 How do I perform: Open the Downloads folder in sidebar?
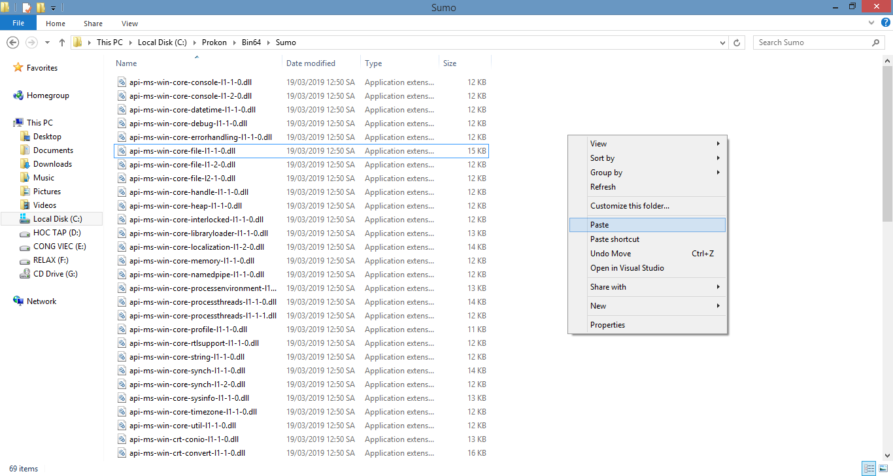click(52, 164)
